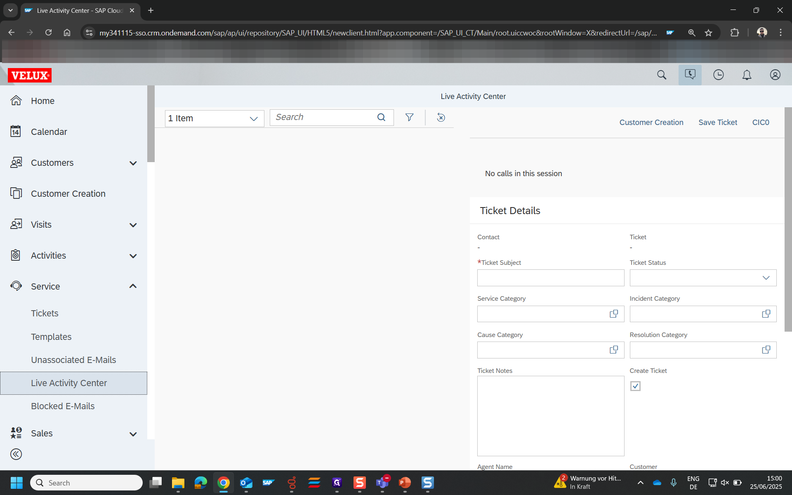Click the Customer Creation link in toolbar
This screenshot has height=495, width=792.
click(651, 123)
